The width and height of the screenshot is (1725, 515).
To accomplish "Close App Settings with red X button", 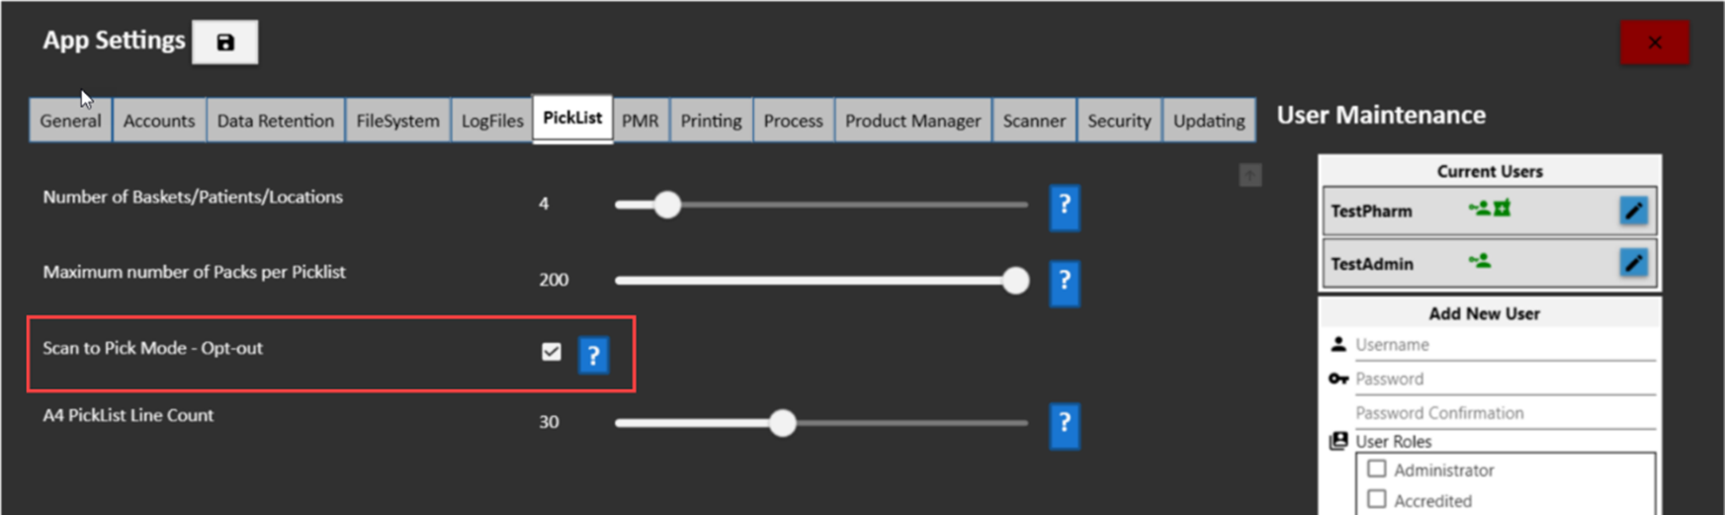I will tap(1654, 43).
